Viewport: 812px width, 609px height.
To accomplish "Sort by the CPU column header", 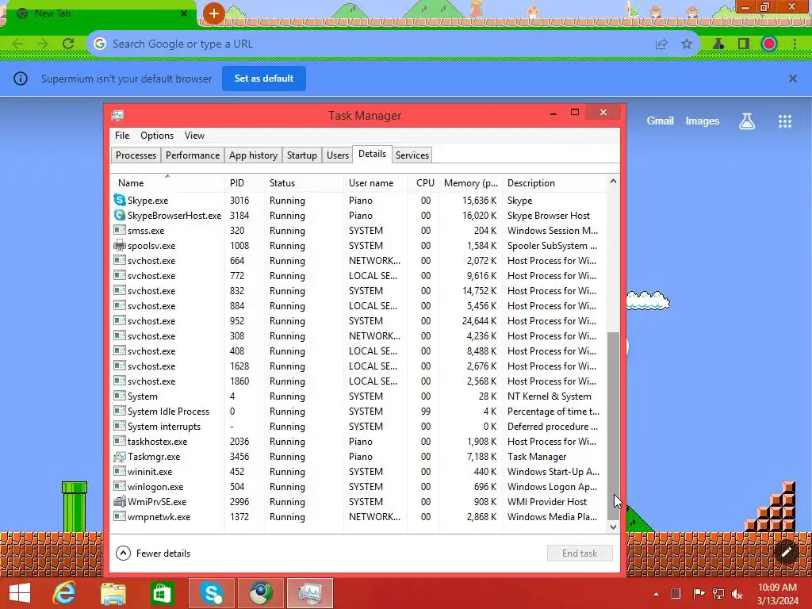I will (x=425, y=183).
